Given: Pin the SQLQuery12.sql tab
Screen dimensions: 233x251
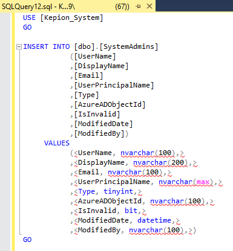Looking at the screenshot, I should click(x=138, y=7).
